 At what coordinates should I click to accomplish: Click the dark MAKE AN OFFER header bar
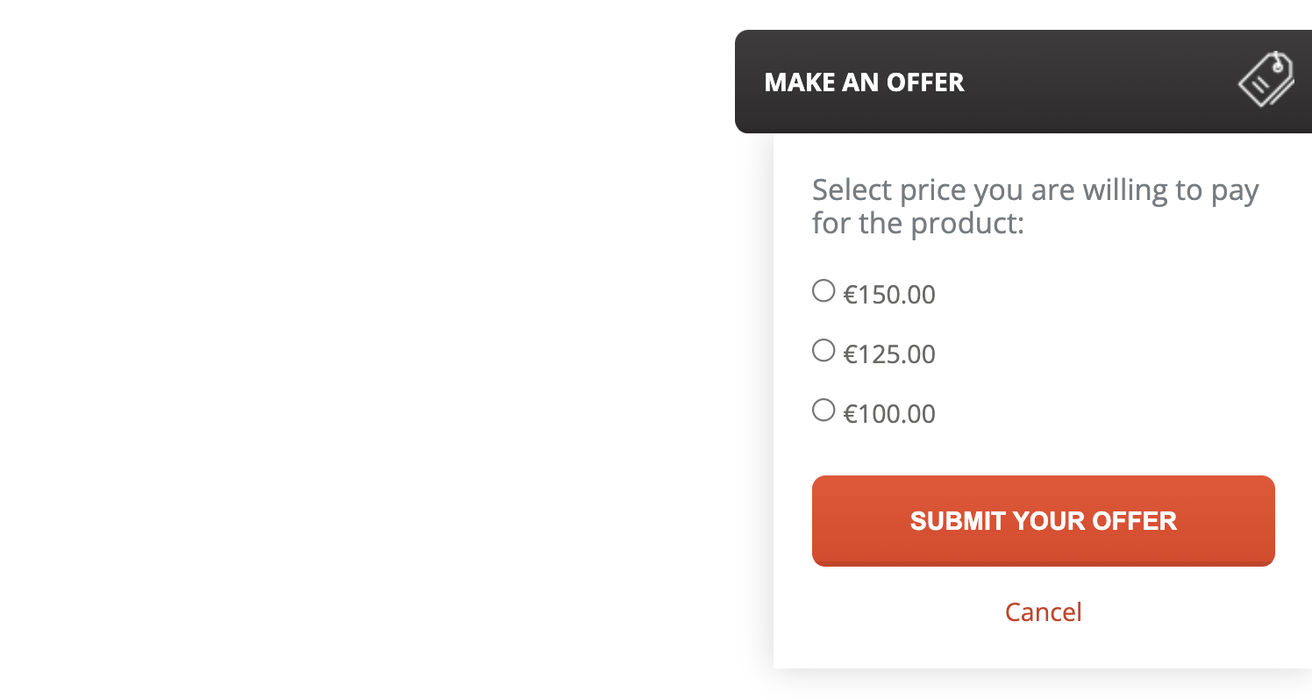1023,82
